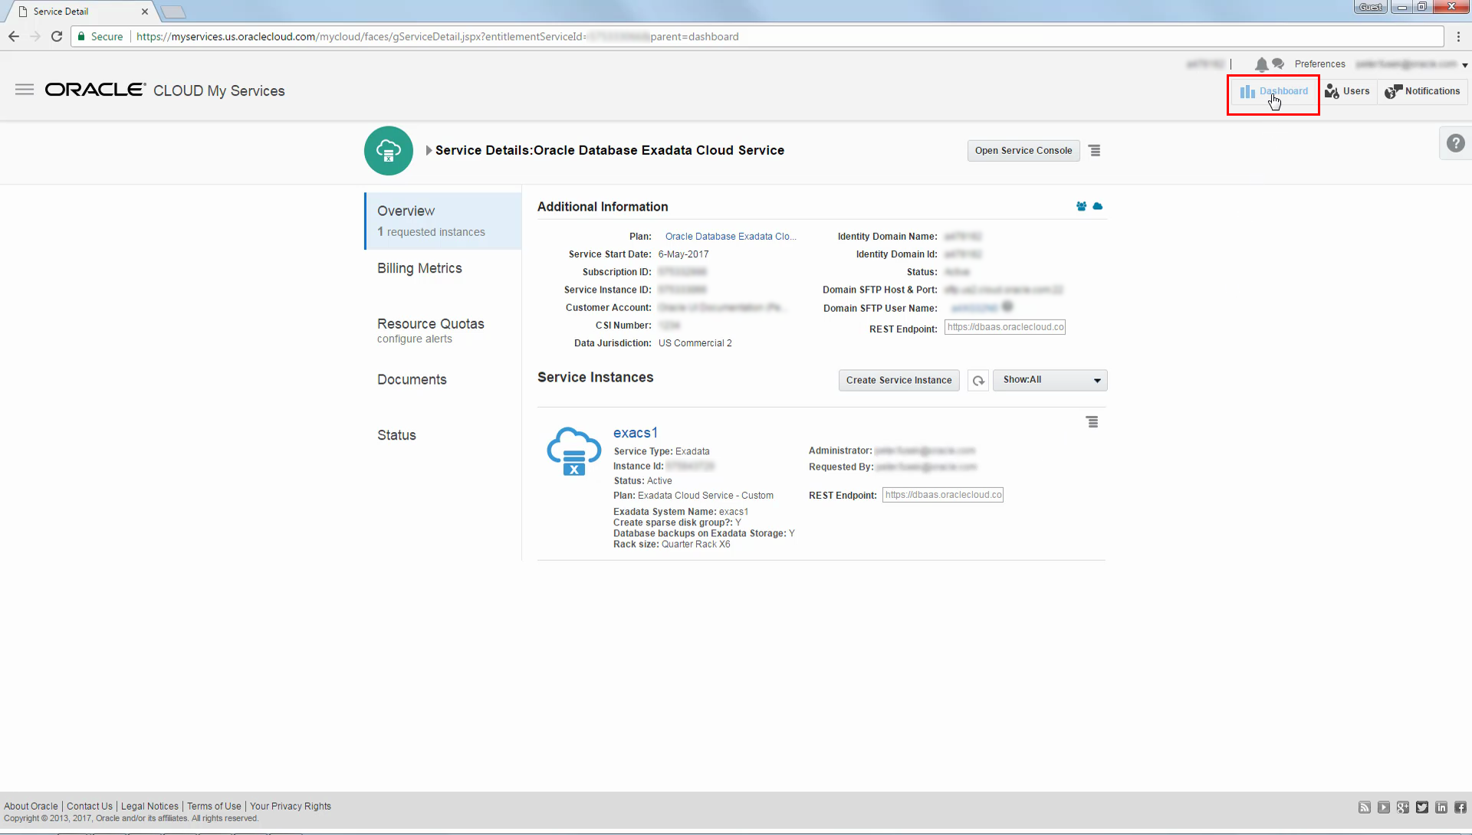
Task: Open the Legal Notices footer link
Action: (x=149, y=807)
